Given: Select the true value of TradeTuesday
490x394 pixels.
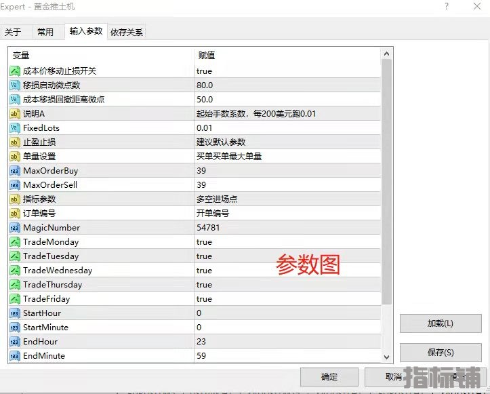Looking at the screenshot, I should tap(205, 256).
